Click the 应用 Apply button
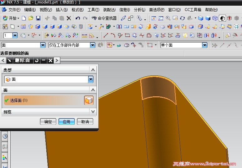Screen dimensions: 242x168 (66, 122)
